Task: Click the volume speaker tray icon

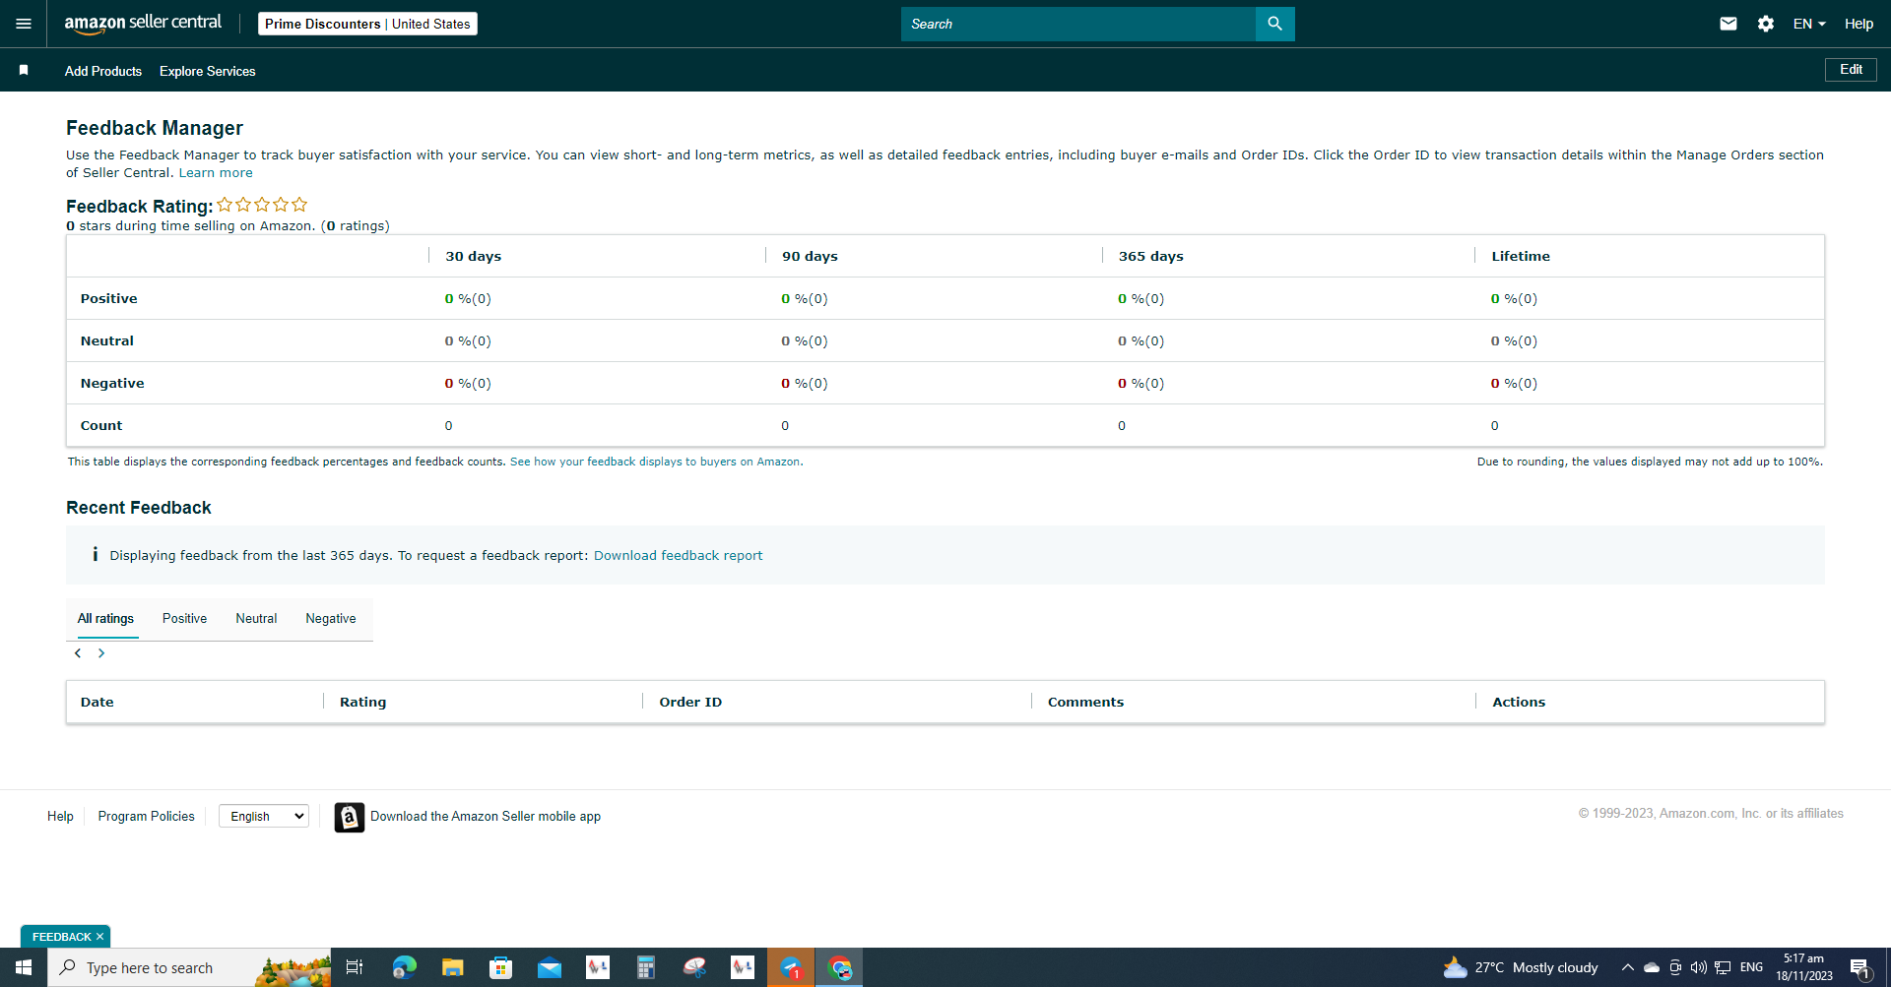Action: click(1699, 967)
